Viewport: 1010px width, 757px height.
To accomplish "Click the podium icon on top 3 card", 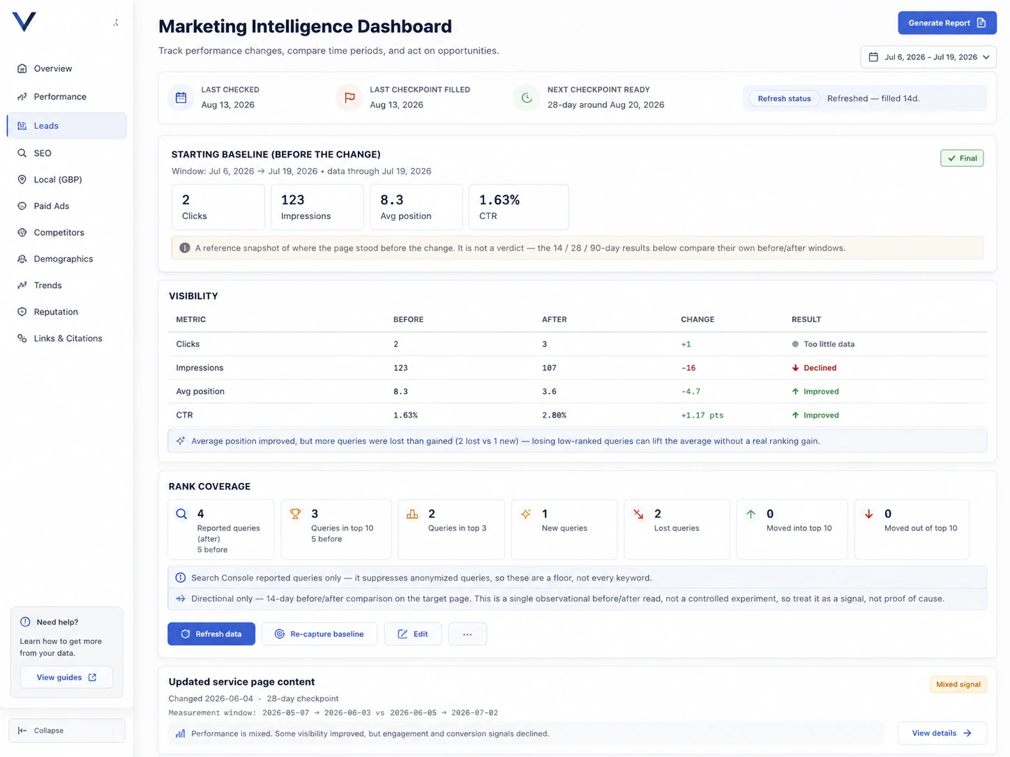I will 412,514.
